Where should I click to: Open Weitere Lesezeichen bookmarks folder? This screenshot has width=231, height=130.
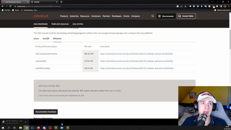pyautogui.click(x=222, y=10)
